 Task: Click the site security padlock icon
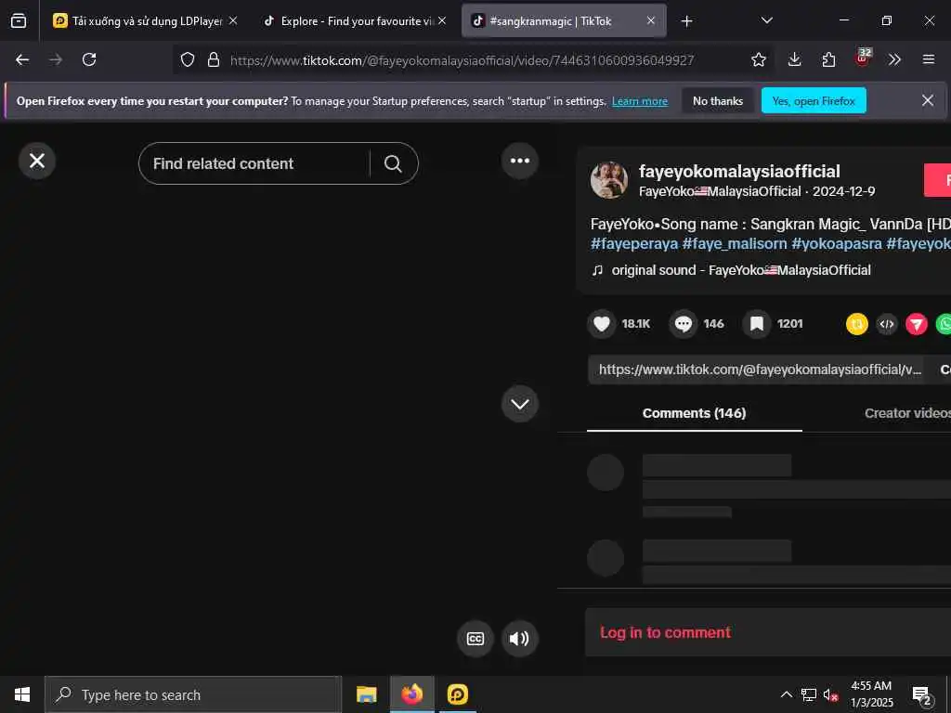[214, 59]
